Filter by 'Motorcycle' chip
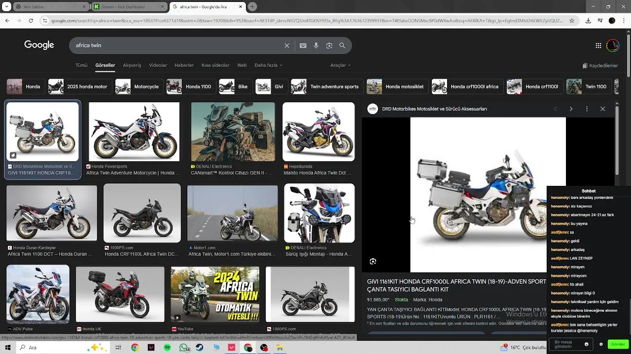Image resolution: width=631 pixels, height=354 pixels. click(x=139, y=87)
